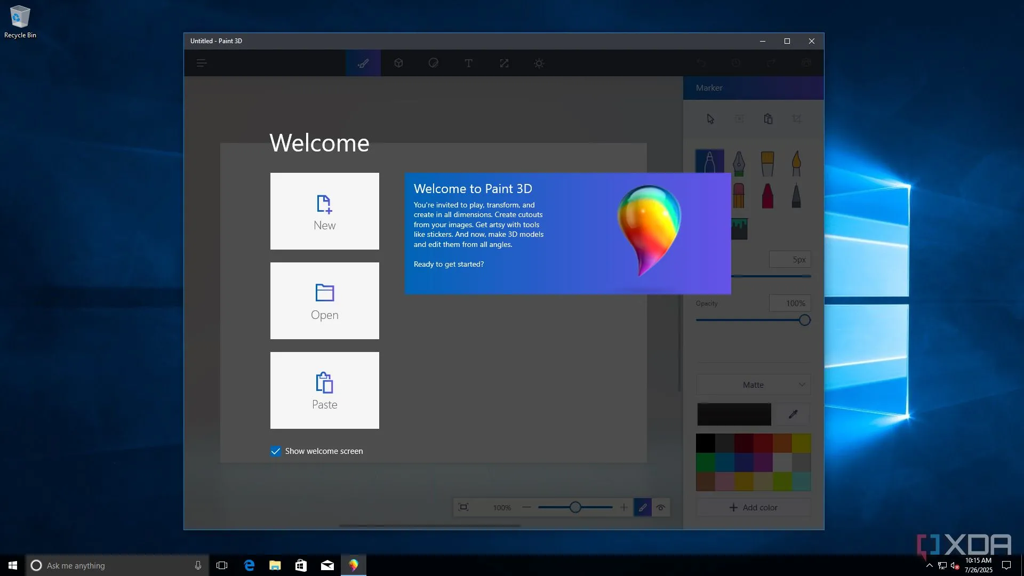This screenshot has height=576, width=1024.
Task: Click the Paste tile on the welcome screen
Action: (x=324, y=390)
